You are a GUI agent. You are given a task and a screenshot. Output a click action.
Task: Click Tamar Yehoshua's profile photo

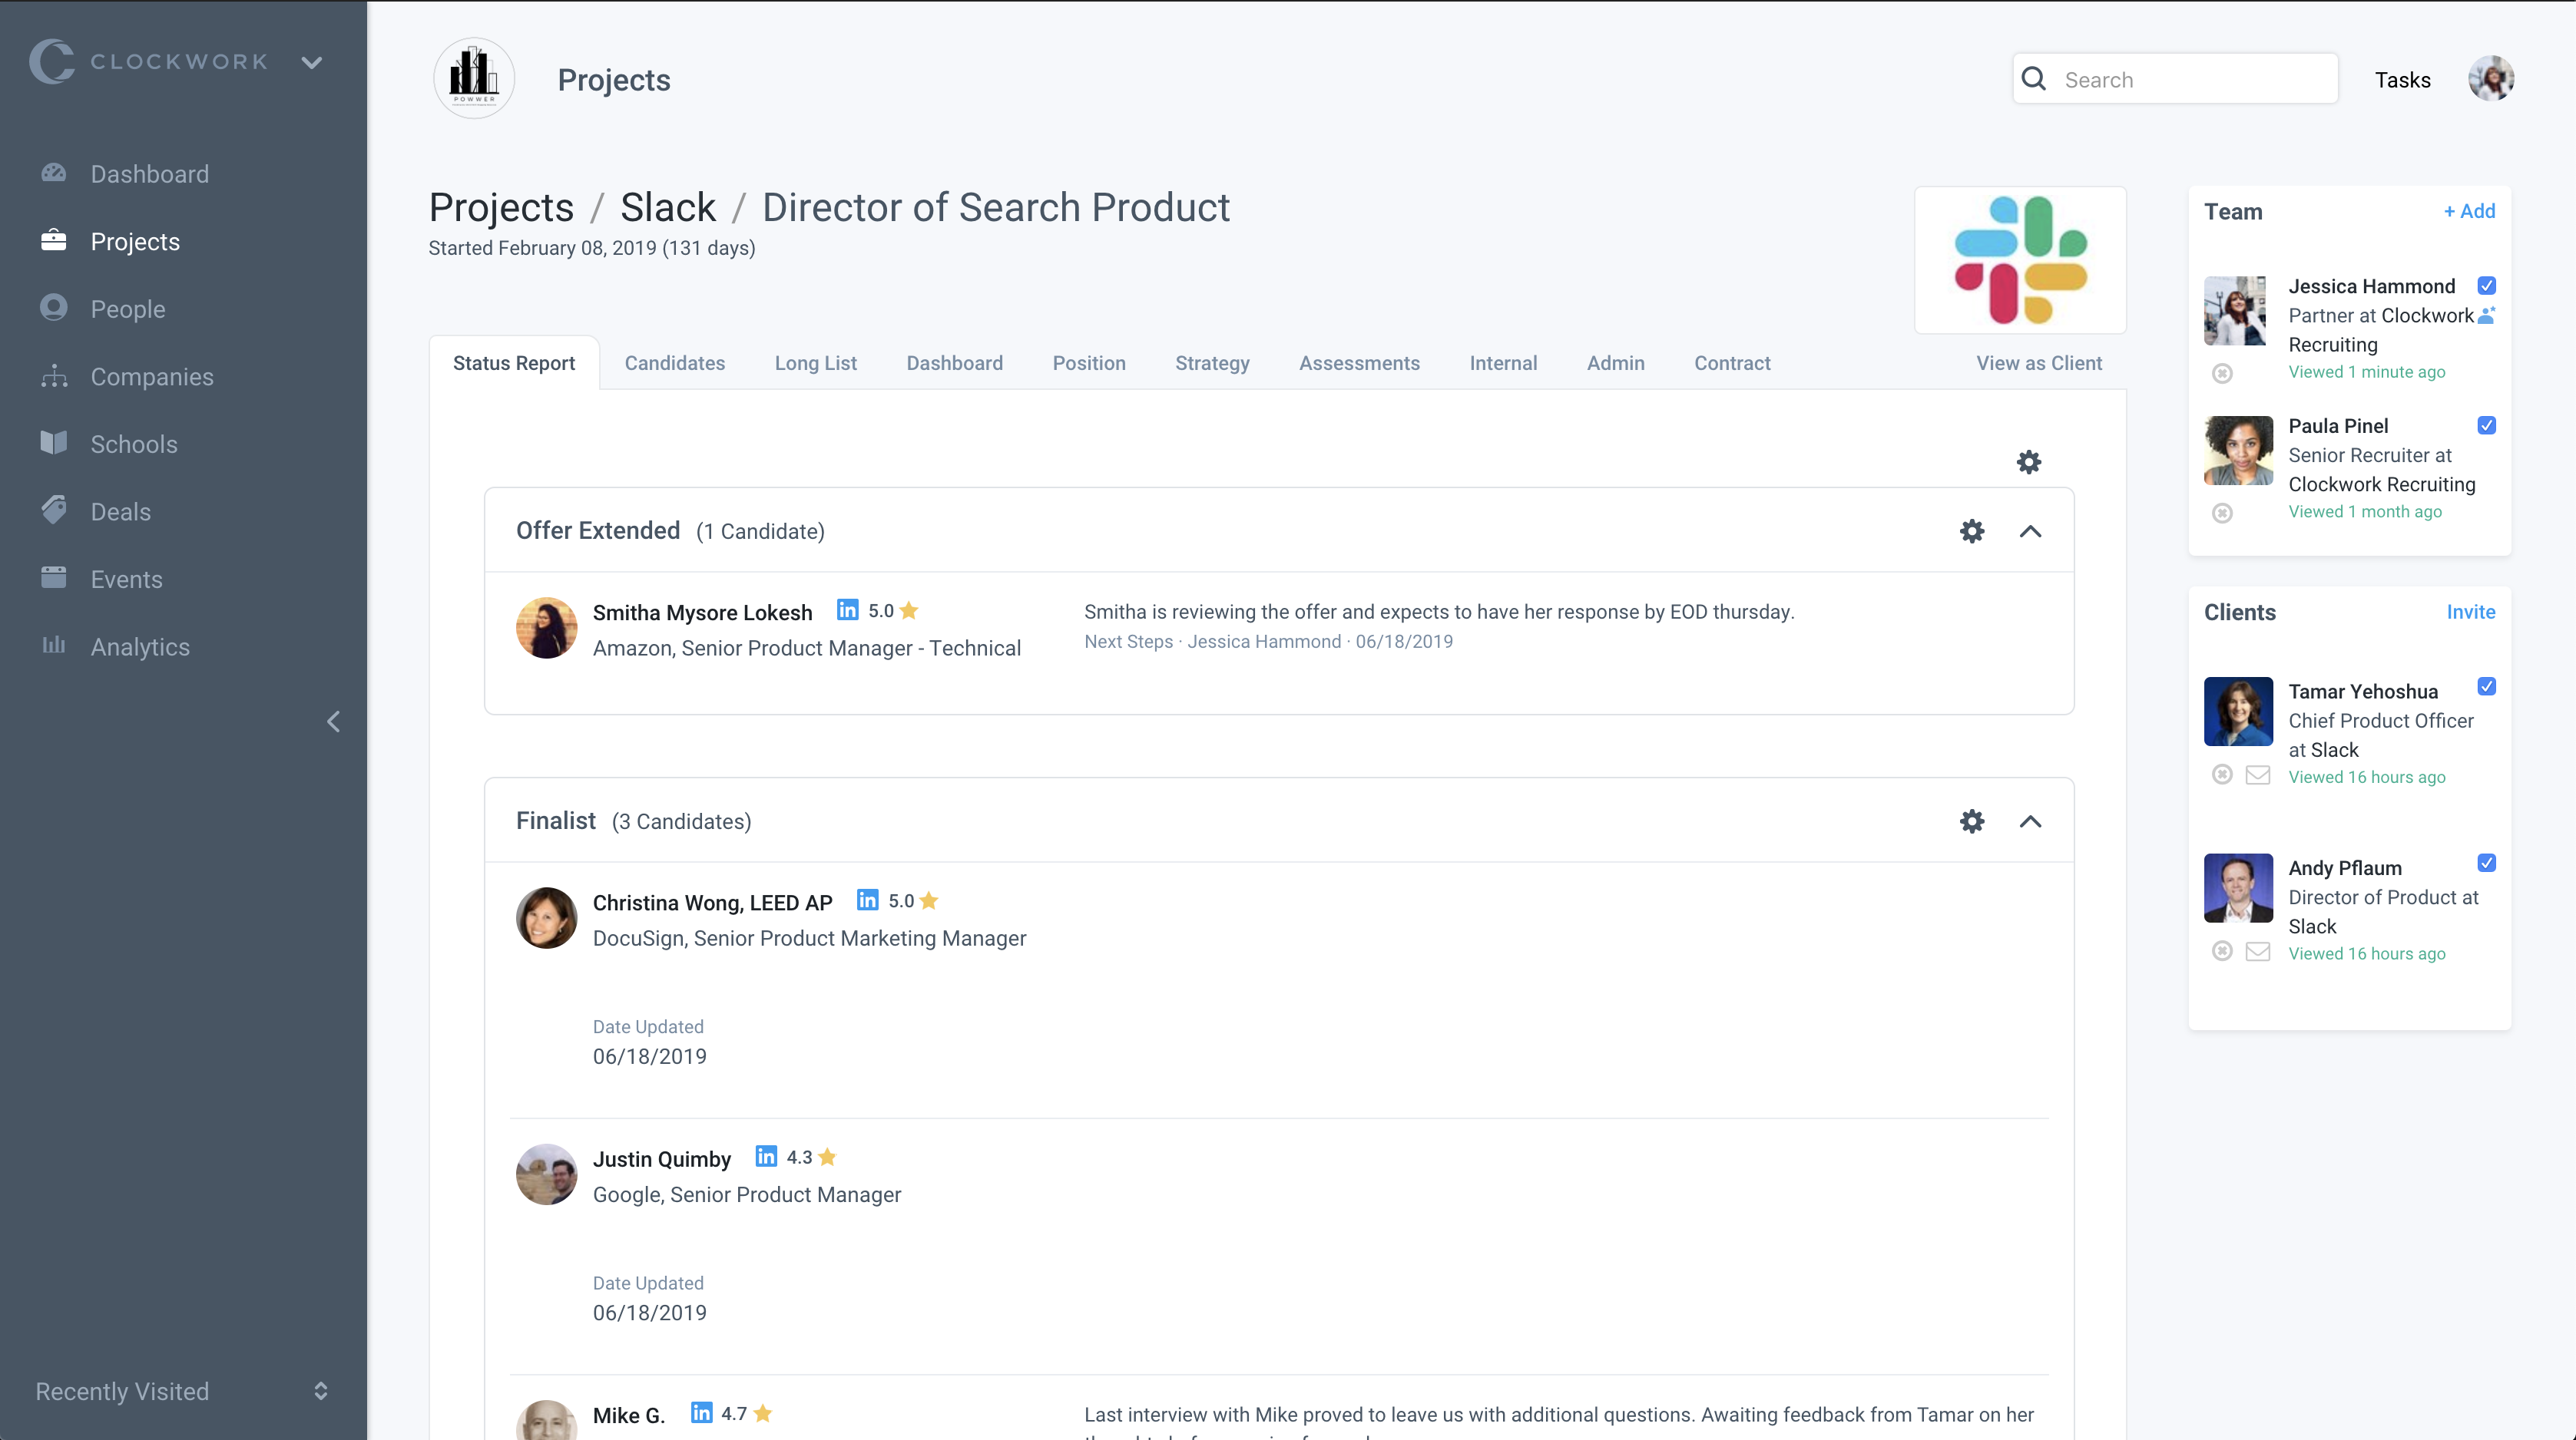coord(2238,712)
